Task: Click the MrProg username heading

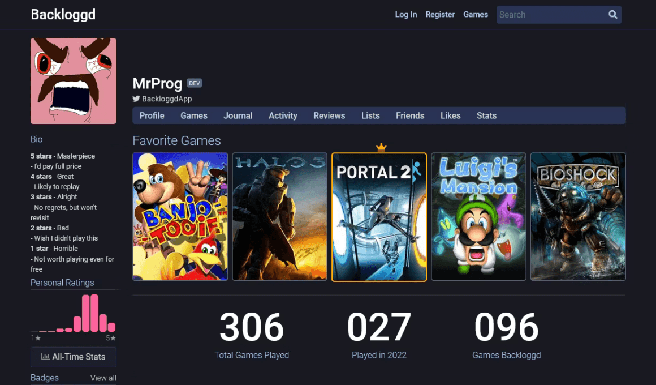Action: tap(157, 83)
